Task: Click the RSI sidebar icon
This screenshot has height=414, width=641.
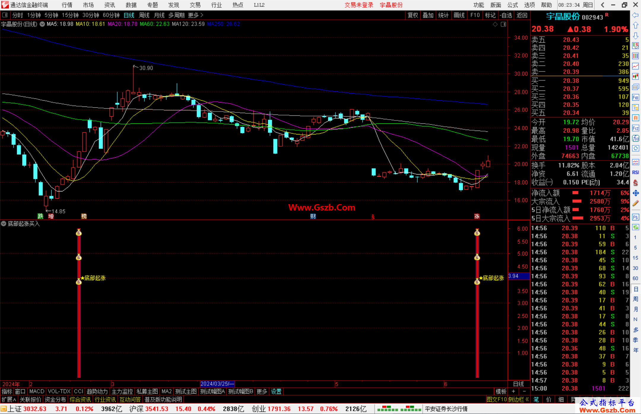Action: coord(635,172)
